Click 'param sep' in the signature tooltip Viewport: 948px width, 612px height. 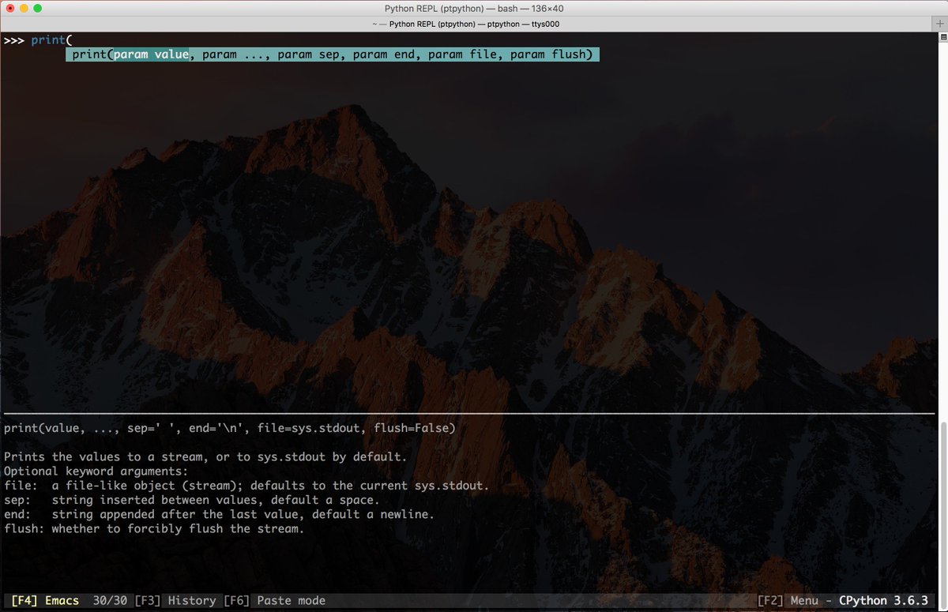coord(309,54)
